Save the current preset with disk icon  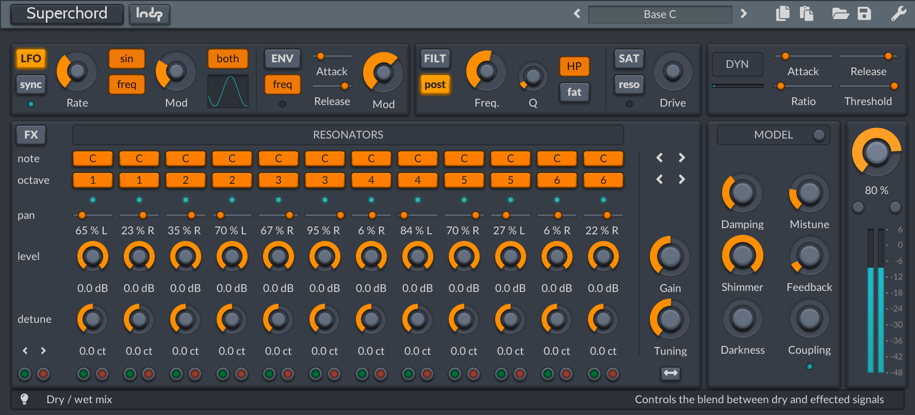(864, 13)
